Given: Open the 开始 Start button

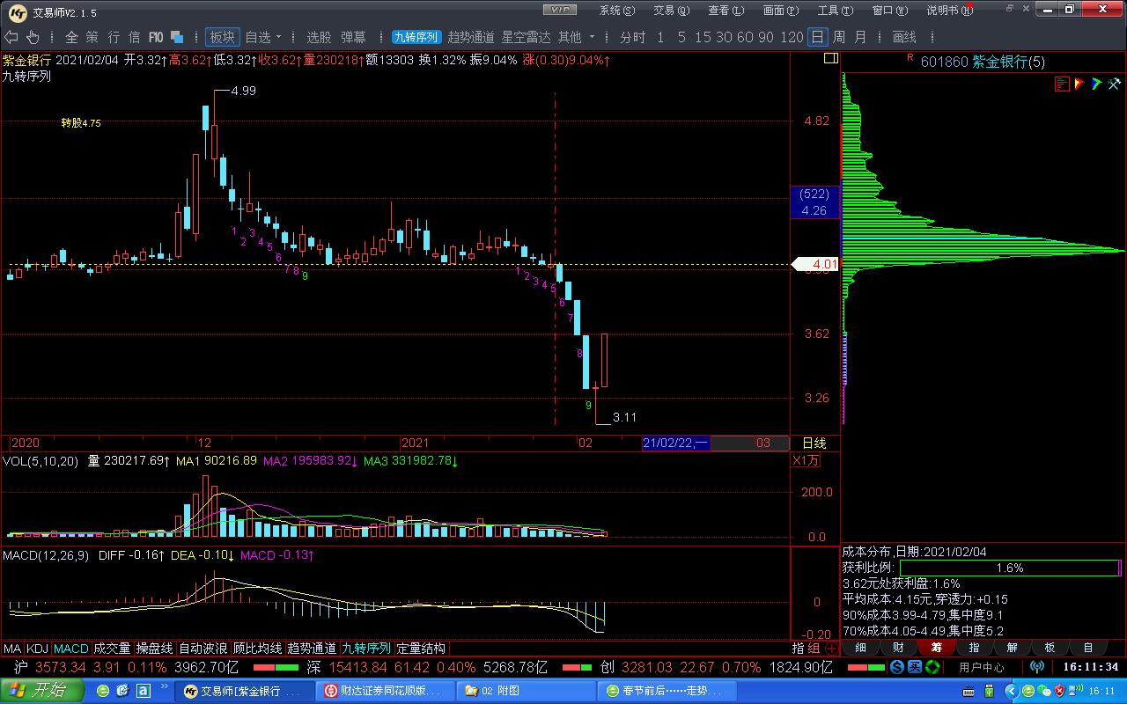Looking at the screenshot, I should coord(41,691).
